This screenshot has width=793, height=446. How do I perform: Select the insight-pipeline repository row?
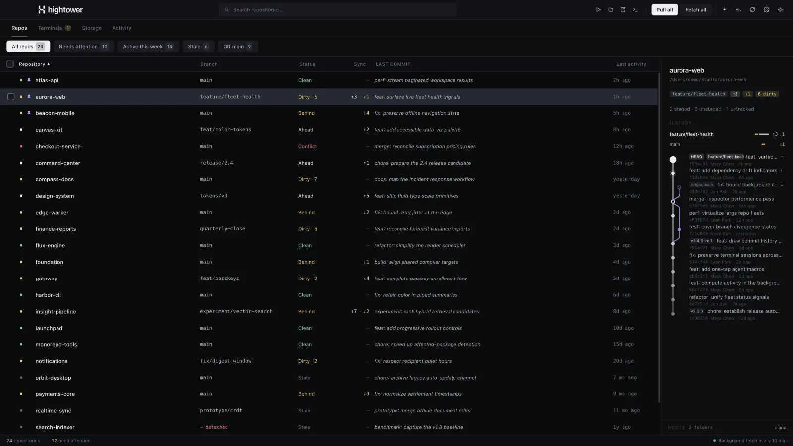329,312
